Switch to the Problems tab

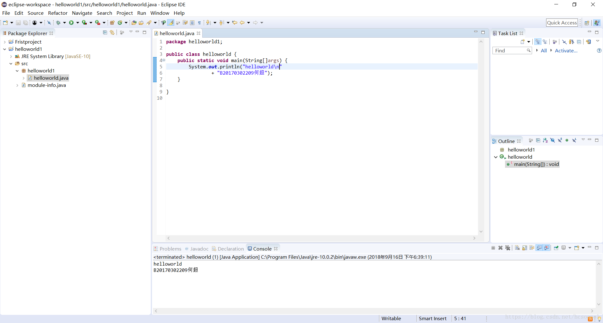pyautogui.click(x=167, y=249)
